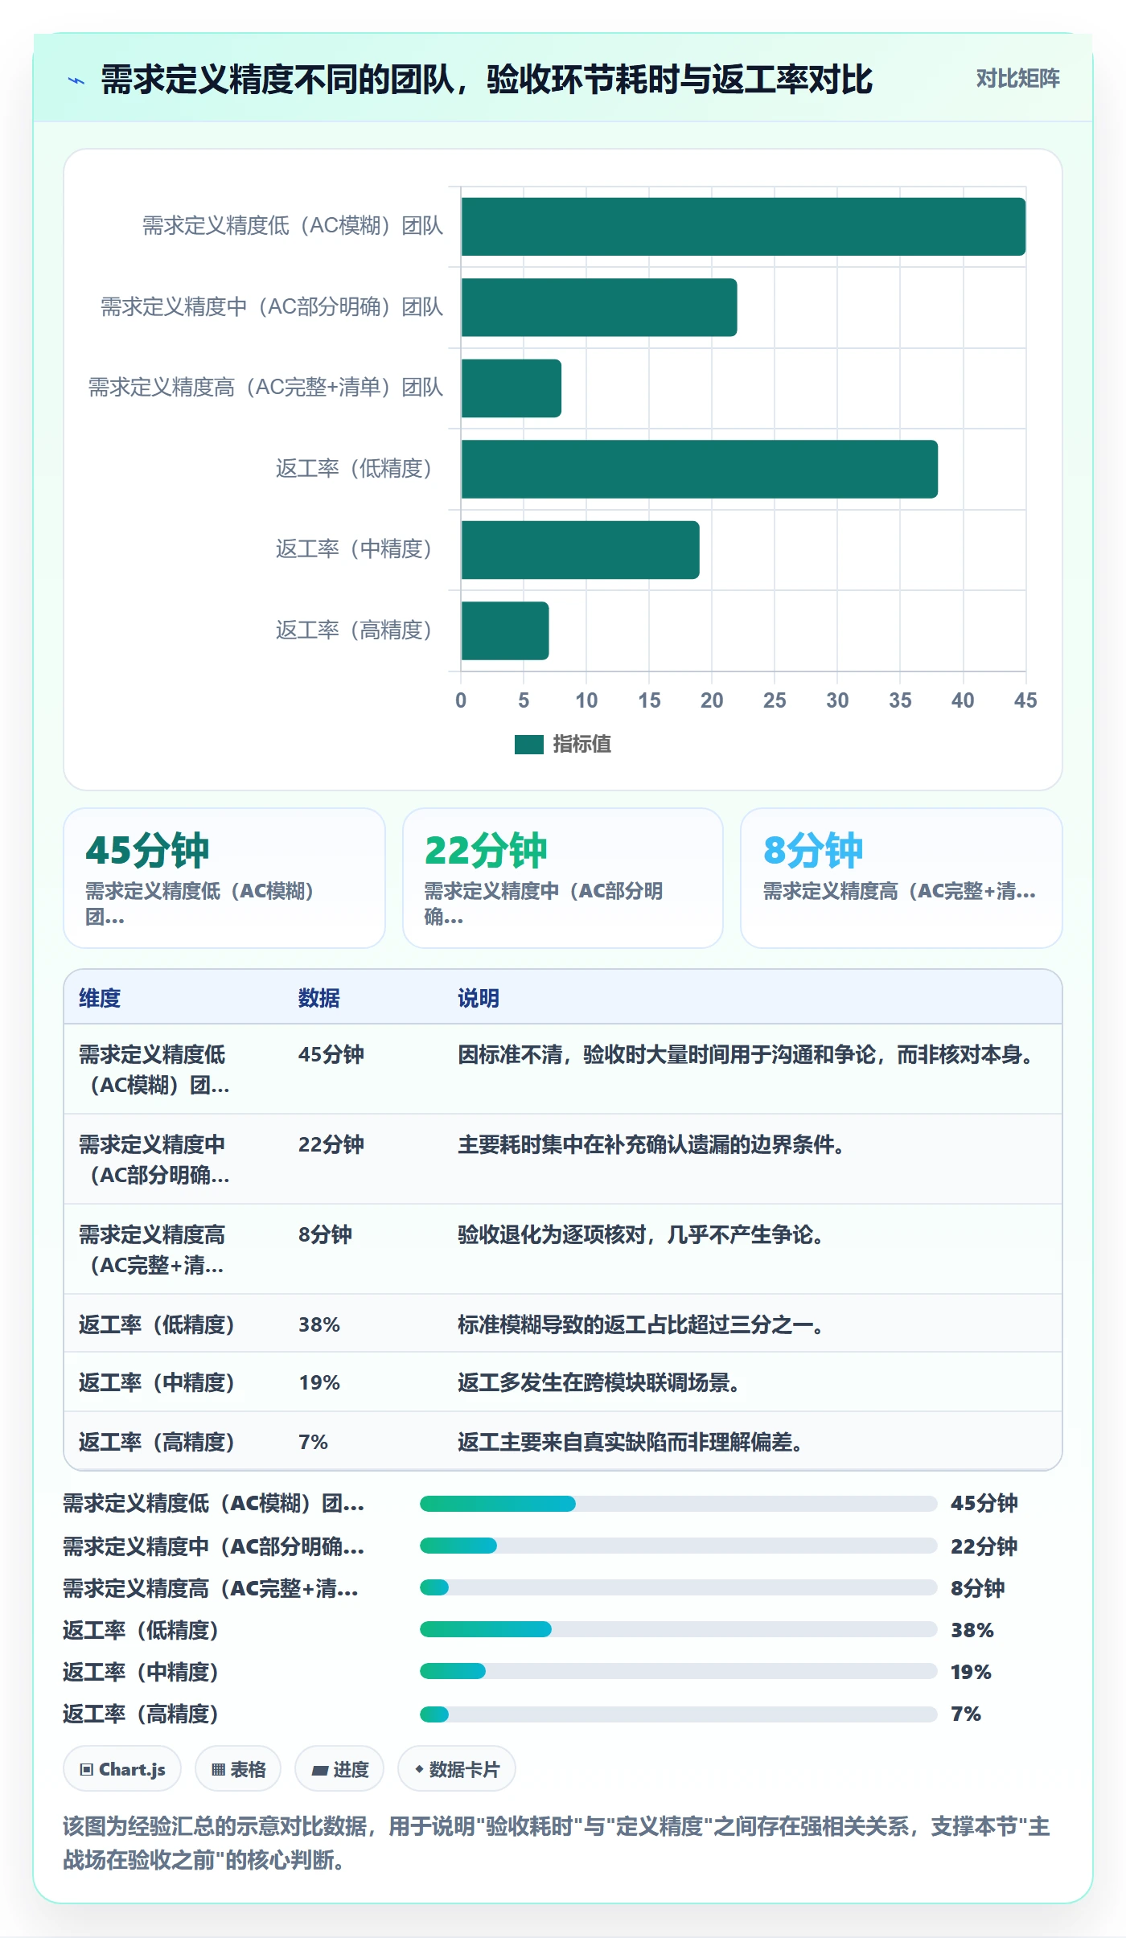Image resolution: width=1126 pixels, height=1938 pixels.
Task: Click the 说明 column header
Action: [x=479, y=998]
